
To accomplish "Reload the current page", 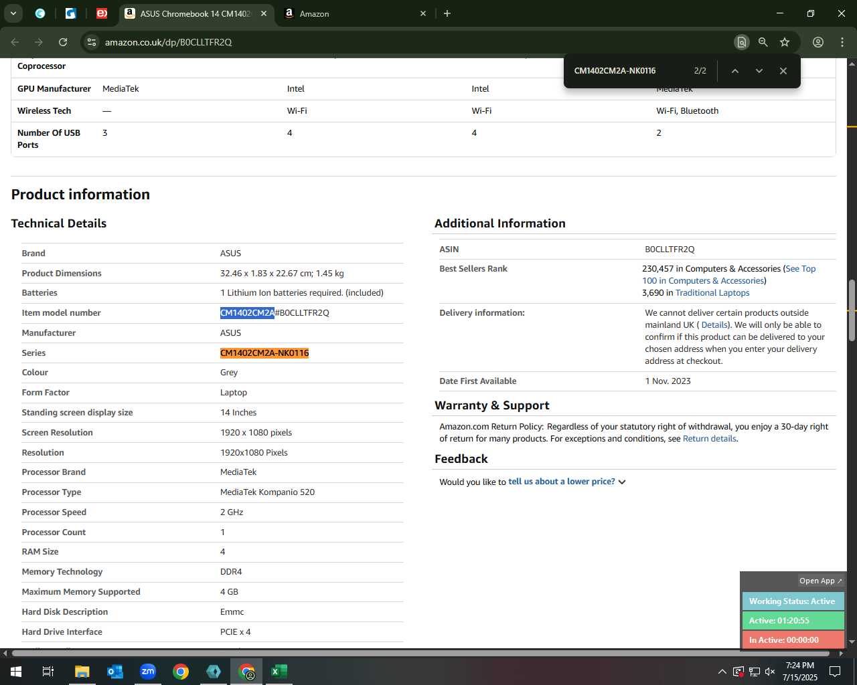I will (63, 42).
